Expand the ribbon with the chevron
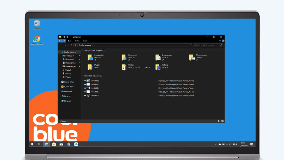This screenshot has width=284, height=160. [220, 41]
